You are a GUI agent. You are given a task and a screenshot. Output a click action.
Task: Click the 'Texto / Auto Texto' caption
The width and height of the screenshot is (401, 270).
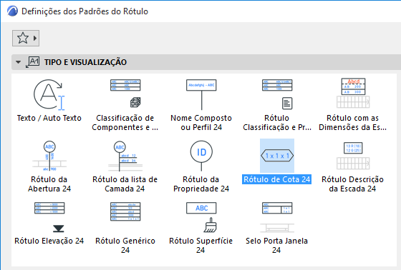tap(49, 118)
